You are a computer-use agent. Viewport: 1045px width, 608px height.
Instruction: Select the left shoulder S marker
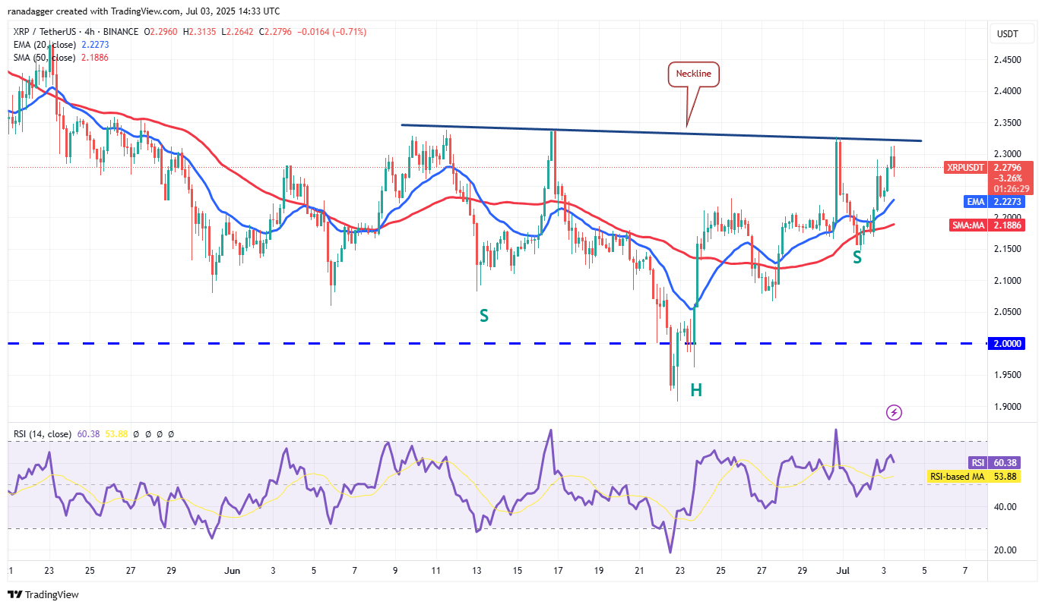point(483,315)
